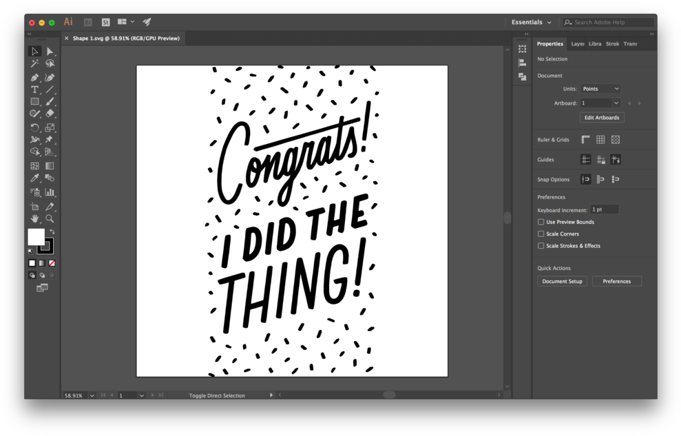Select the Shape 1.svg document tab
This screenshot has width=681, height=436.
pos(126,39)
